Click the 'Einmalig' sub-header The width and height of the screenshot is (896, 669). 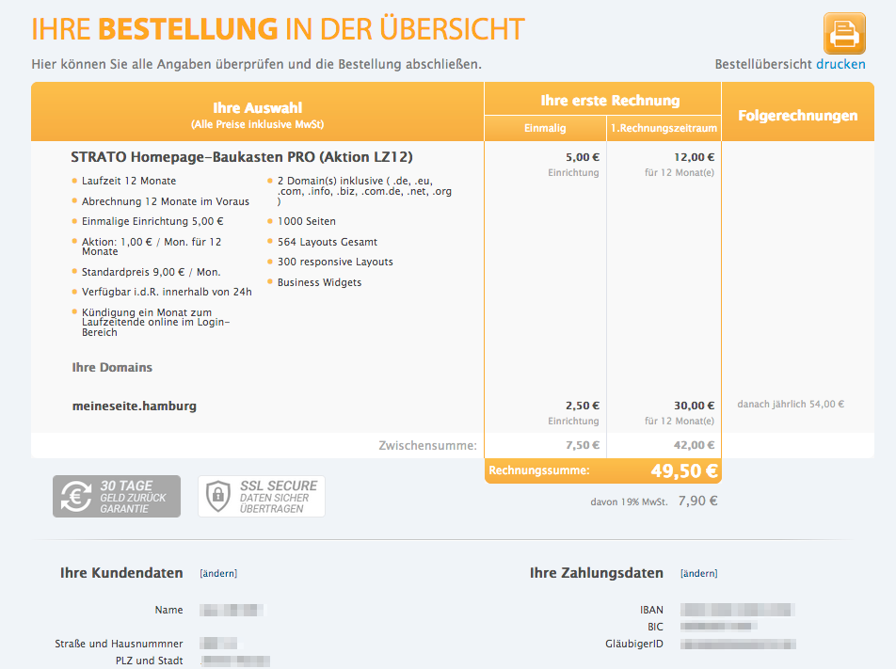545,128
